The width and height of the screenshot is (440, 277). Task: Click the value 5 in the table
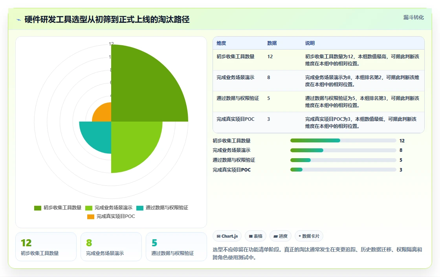(269, 98)
